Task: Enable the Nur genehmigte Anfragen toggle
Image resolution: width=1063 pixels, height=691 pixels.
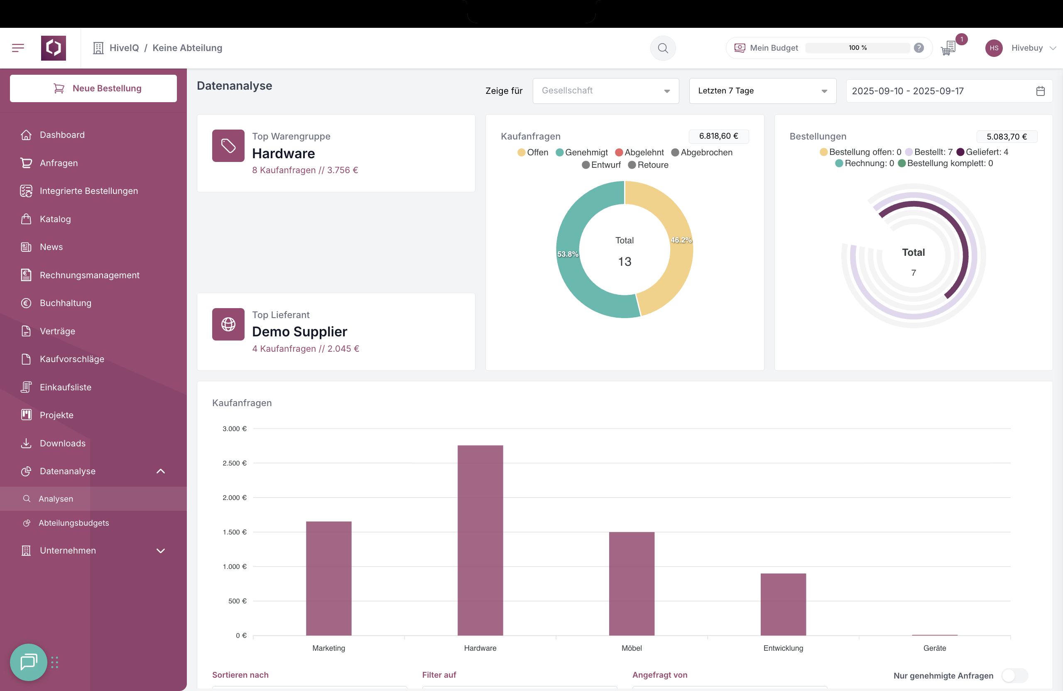Action: (x=1015, y=676)
